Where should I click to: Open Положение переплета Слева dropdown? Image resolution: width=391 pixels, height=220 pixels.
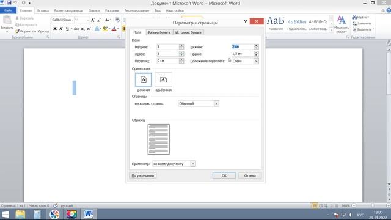click(x=256, y=61)
